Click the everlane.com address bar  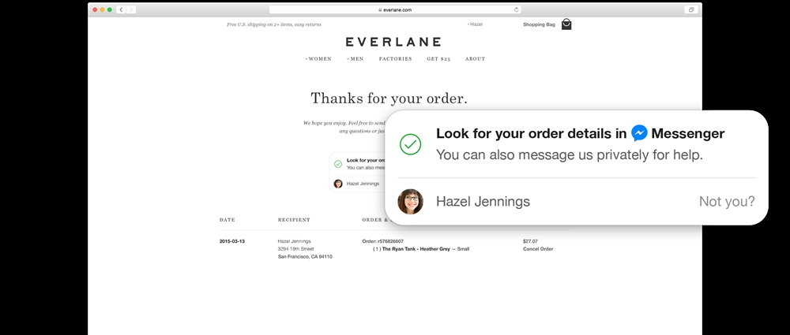click(x=395, y=9)
